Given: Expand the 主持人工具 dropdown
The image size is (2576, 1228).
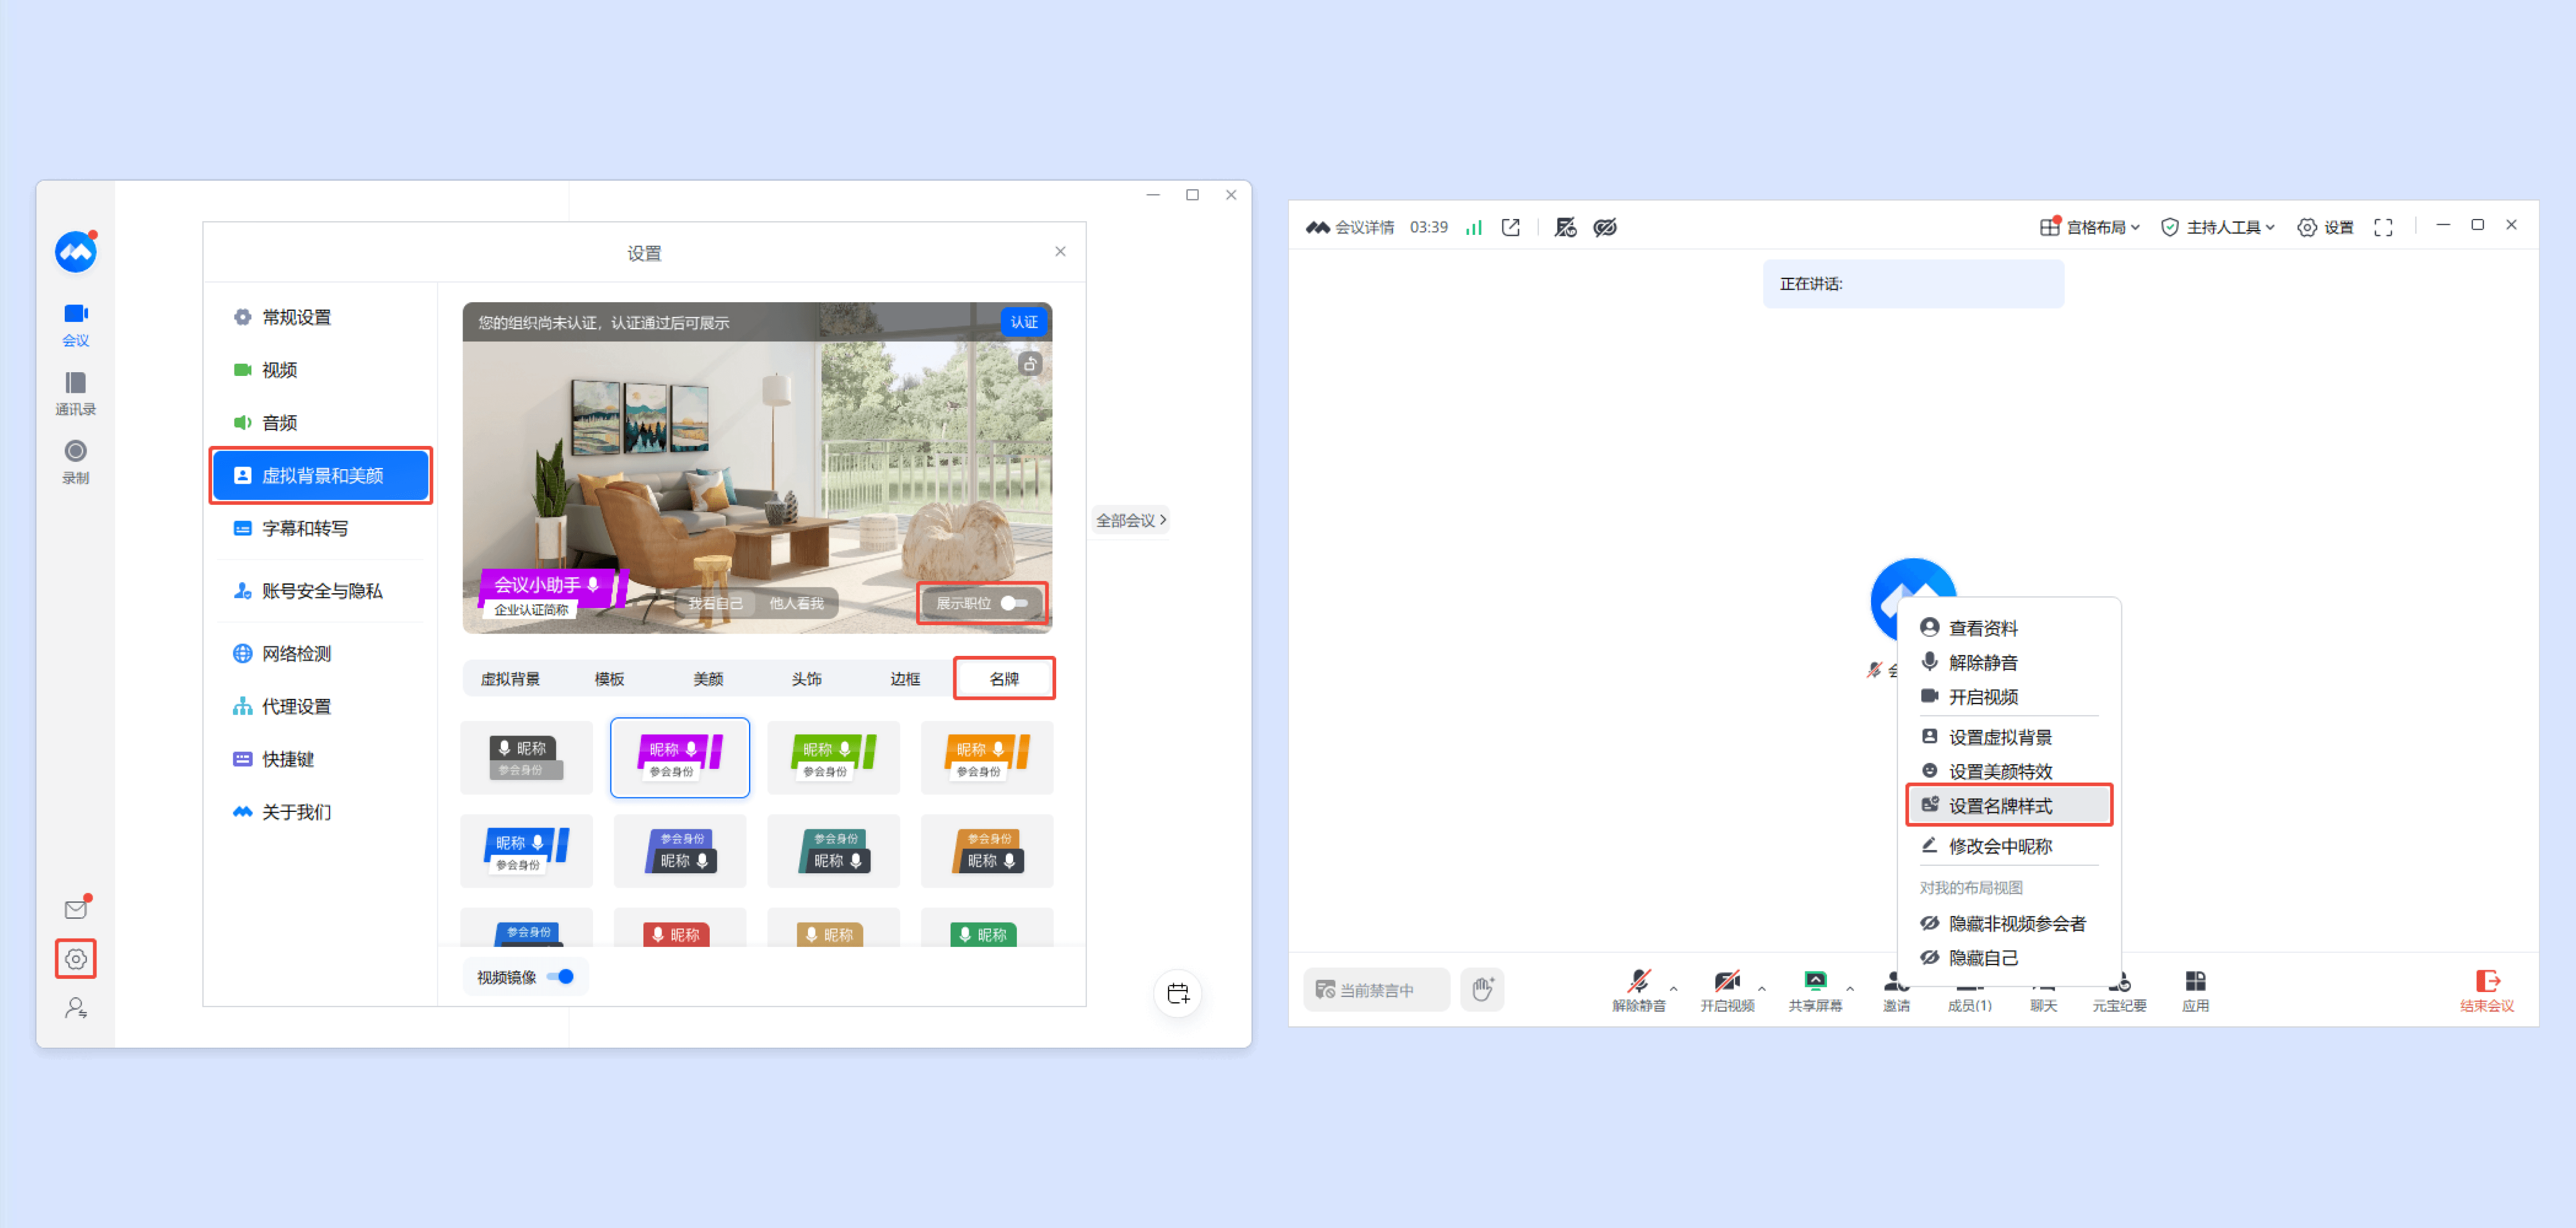Looking at the screenshot, I should (2217, 228).
